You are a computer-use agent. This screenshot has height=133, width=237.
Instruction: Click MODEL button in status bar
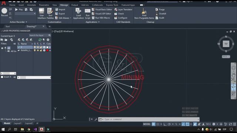click(x=147, y=124)
